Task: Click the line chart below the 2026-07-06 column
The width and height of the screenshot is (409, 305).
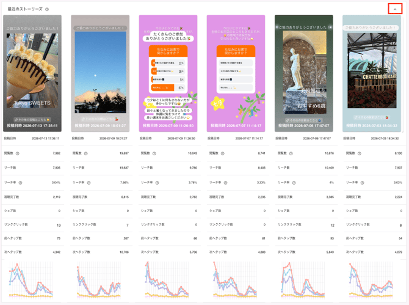Action: point(303,280)
